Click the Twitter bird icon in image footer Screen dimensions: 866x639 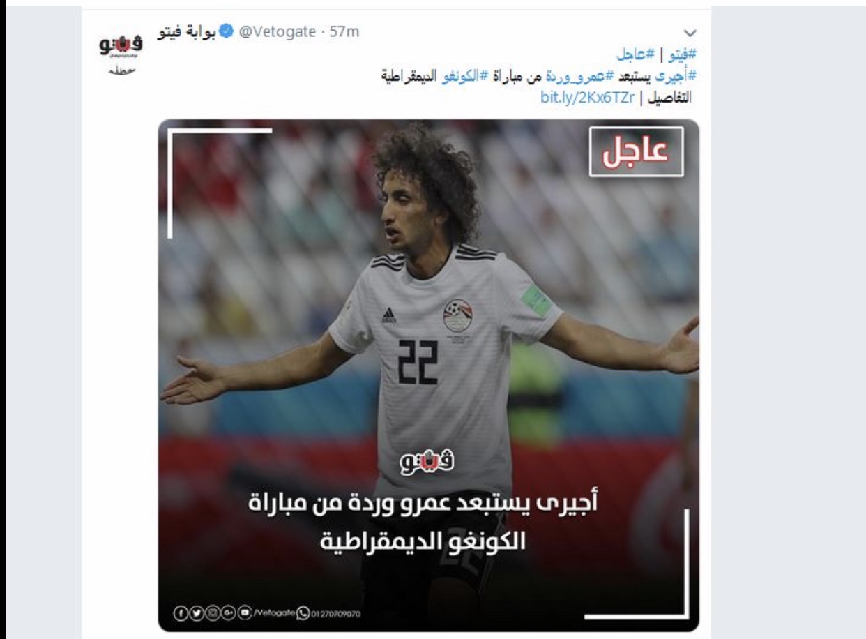tap(197, 613)
